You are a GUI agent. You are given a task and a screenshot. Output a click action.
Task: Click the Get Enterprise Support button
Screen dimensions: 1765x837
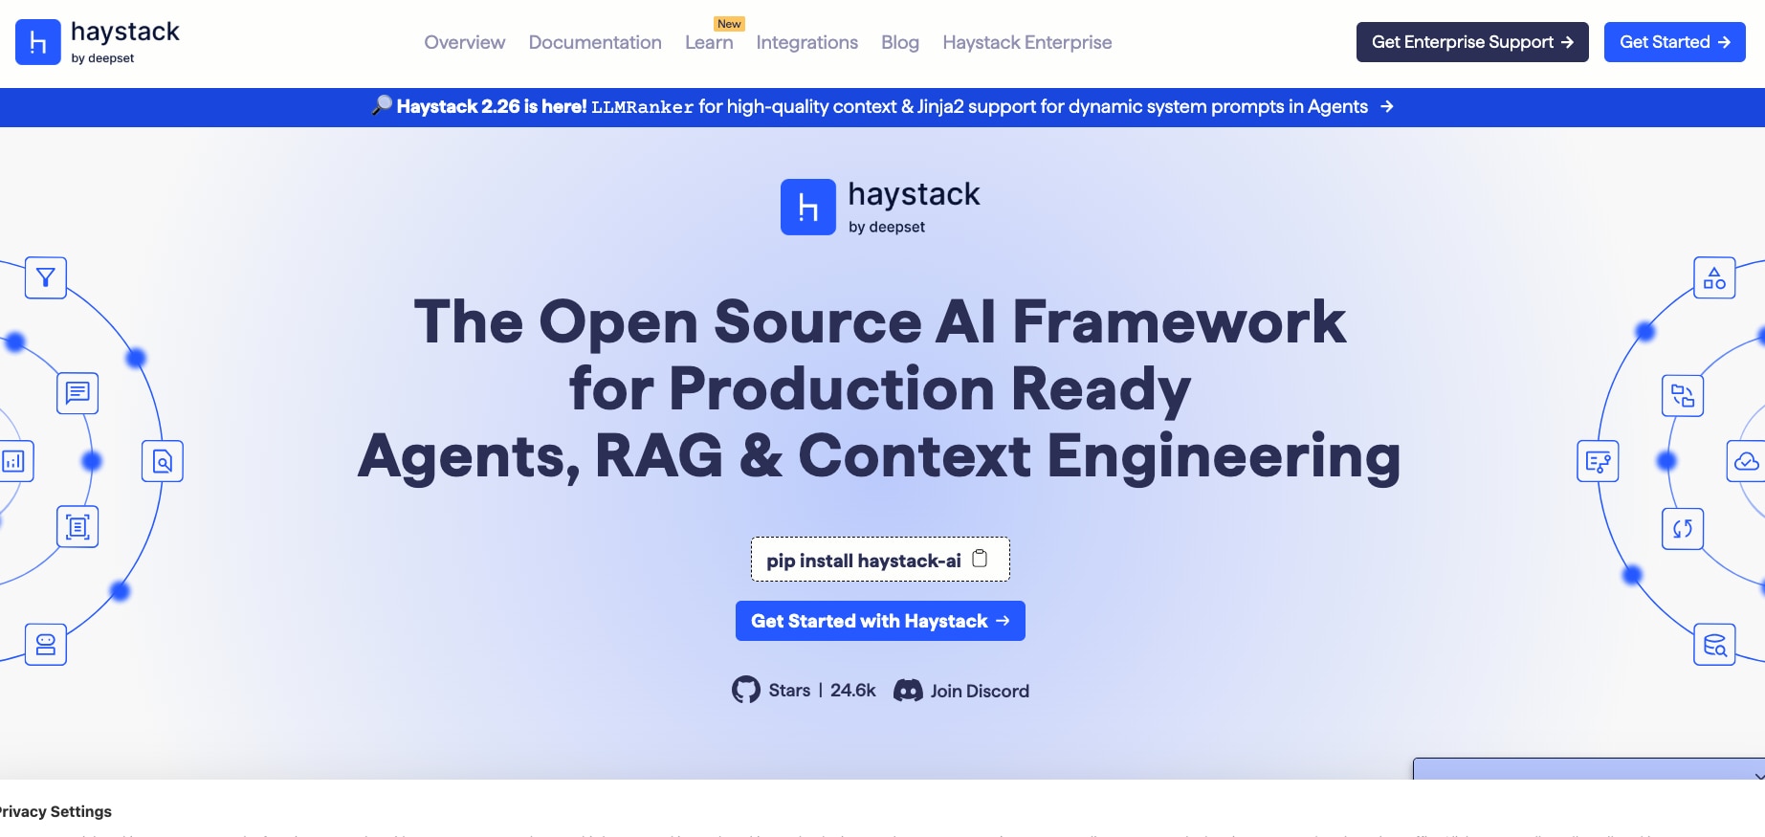[x=1471, y=42]
